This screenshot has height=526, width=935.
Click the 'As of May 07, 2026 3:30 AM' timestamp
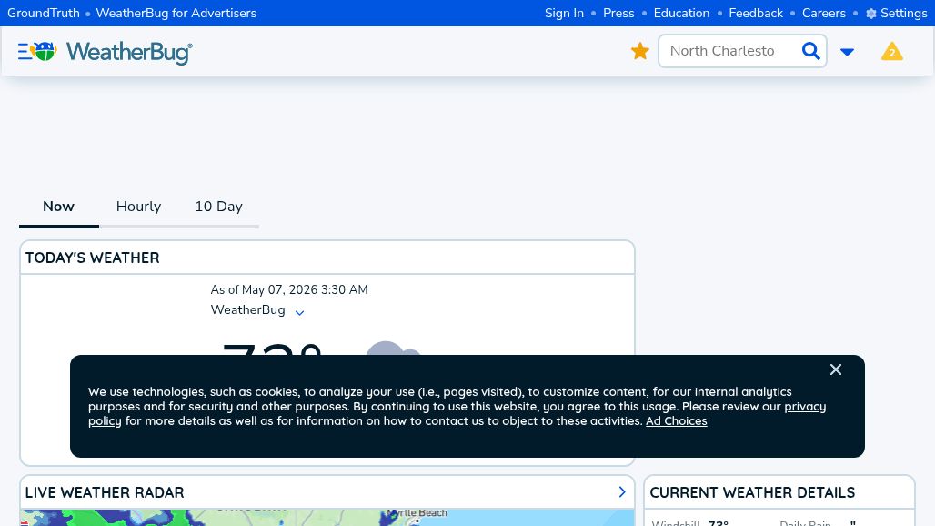coord(289,289)
